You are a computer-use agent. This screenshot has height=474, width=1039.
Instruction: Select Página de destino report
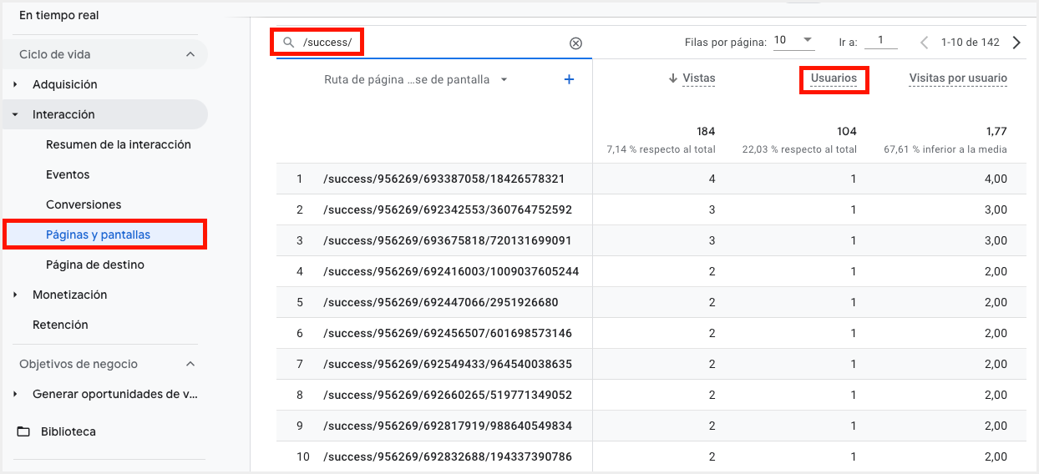coord(94,265)
